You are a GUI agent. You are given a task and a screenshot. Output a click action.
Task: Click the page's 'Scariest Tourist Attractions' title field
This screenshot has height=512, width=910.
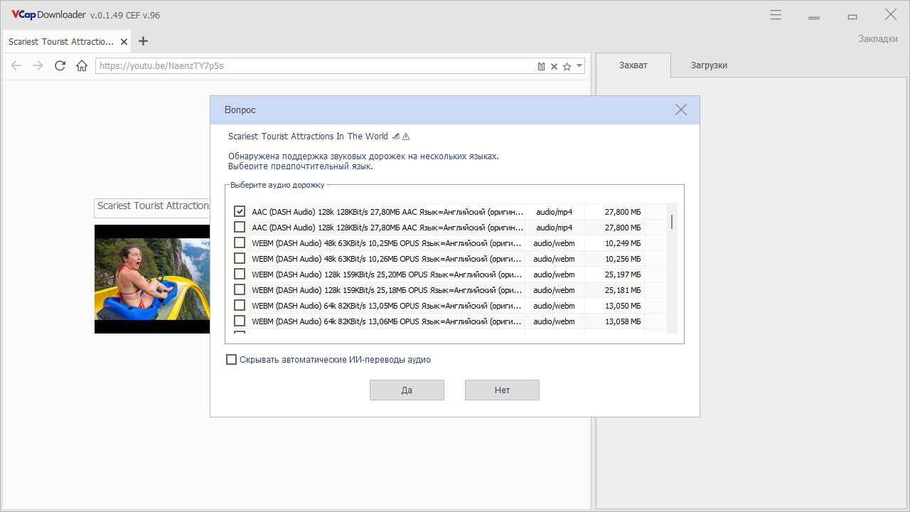coord(152,207)
